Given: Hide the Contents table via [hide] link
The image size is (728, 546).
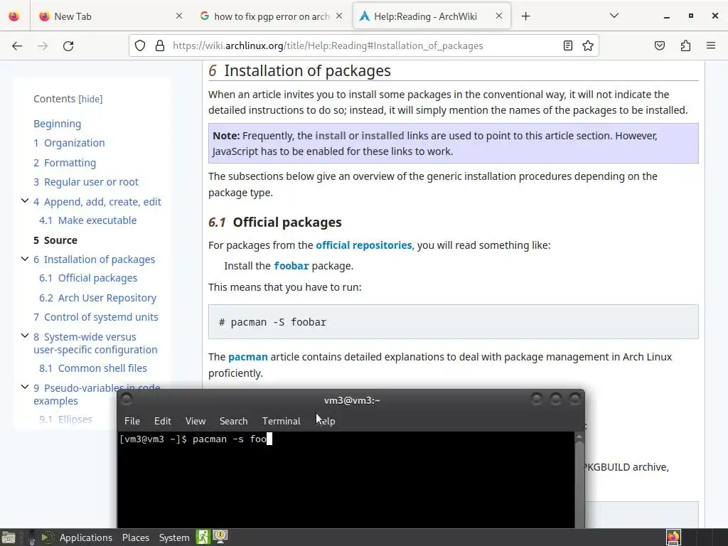Looking at the screenshot, I should (90, 99).
